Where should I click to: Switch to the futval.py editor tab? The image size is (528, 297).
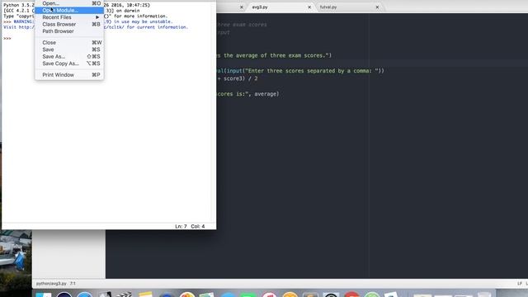[x=328, y=7]
